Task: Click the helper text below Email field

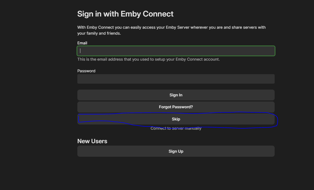Action: 148,59
